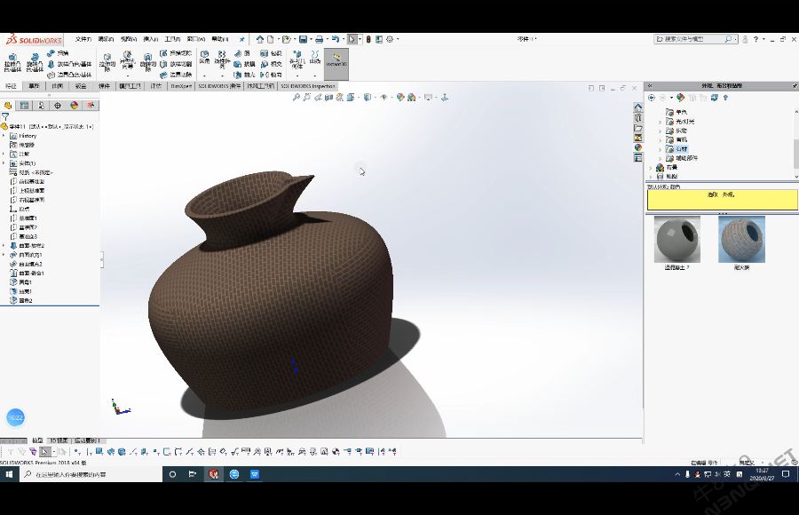Image resolution: width=799 pixels, height=515 pixels.
Task: Expand the 有机 organic folder
Action: coord(661,139)
